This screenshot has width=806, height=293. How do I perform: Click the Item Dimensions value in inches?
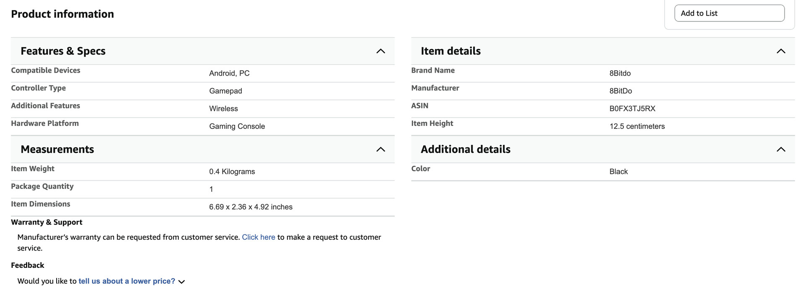[251, 207]
